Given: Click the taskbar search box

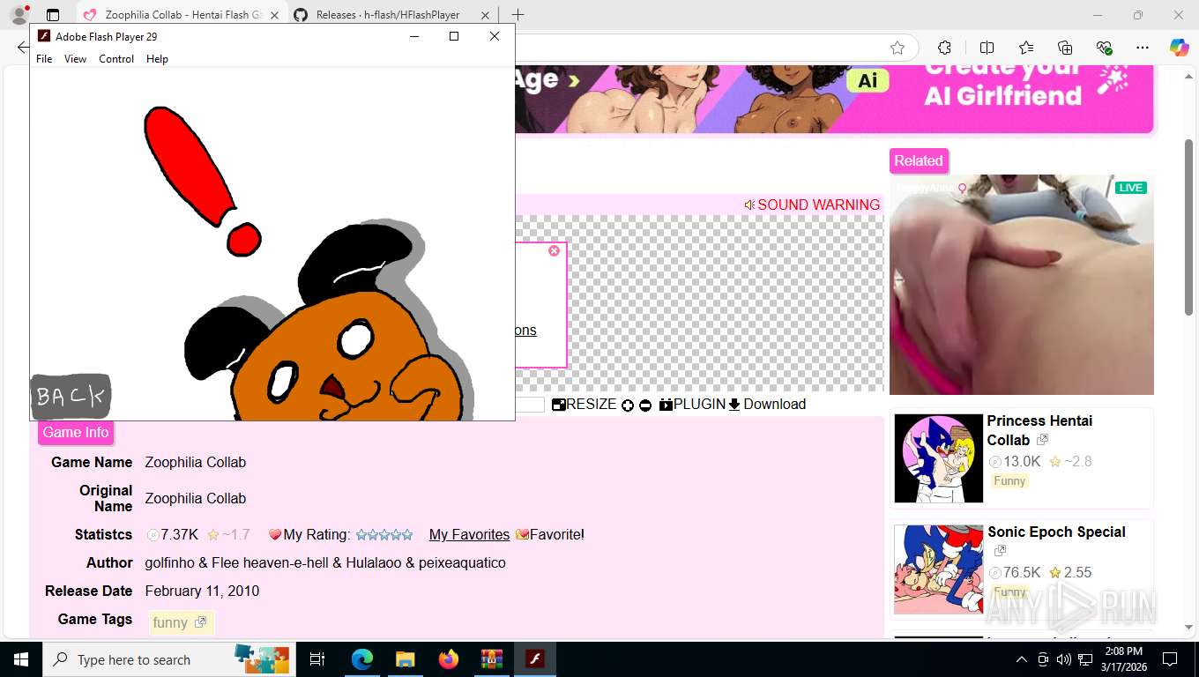Looking at the screenshot, I should [x=168, y=659].
